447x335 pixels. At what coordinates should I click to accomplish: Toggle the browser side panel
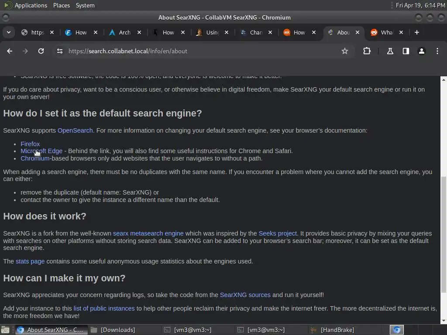(x=406, y=51)
